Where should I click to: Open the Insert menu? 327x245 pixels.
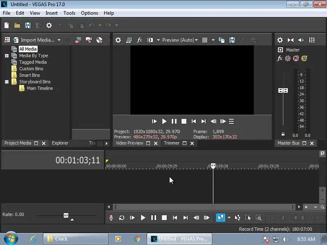(x=52, y=13)
